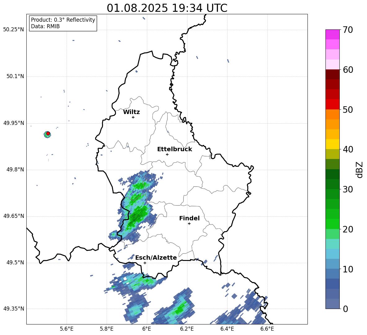Click the 6°E longitude label
The height and width of the screenshot is (335, 367).
coord(147,329)
